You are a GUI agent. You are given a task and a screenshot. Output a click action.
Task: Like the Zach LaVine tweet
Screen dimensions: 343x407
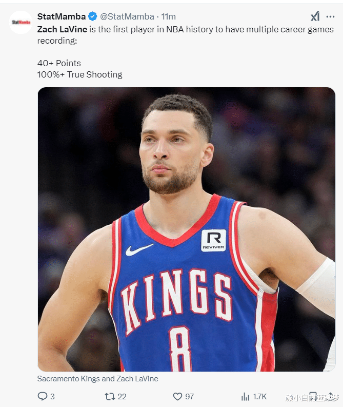pos(177,396)
